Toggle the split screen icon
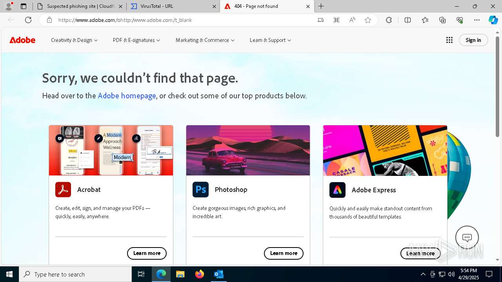Viewport: 502px width, 282px height. click(x=407, y=20)
